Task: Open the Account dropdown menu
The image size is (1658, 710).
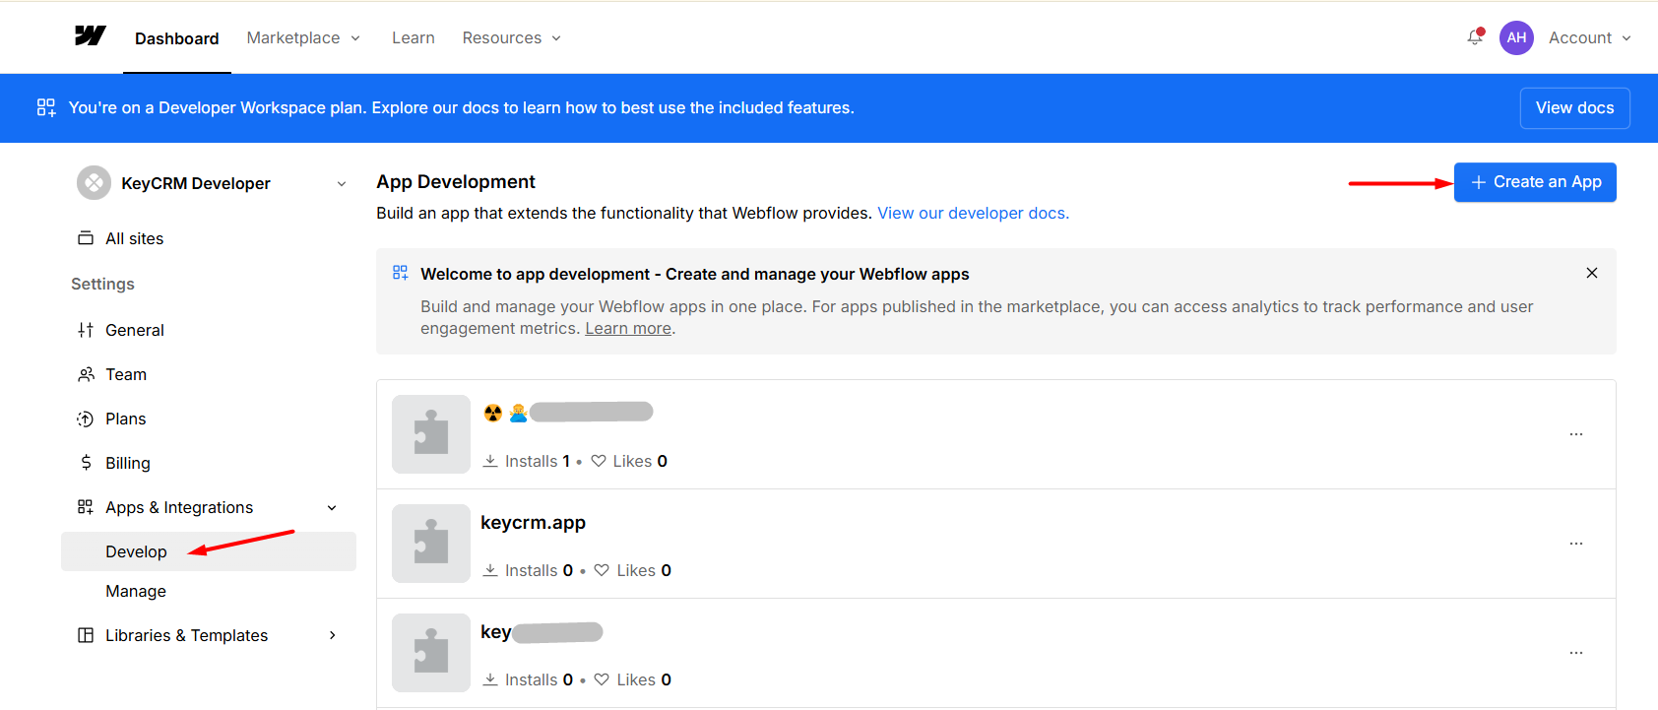Action: 1589,37
